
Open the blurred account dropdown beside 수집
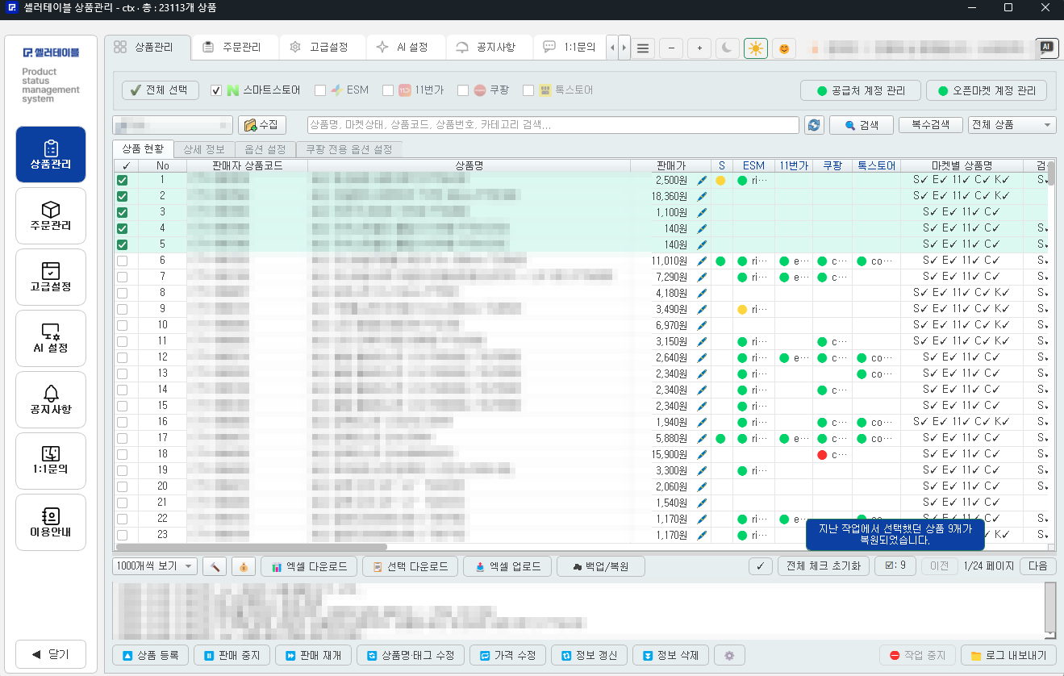(173, 125)
